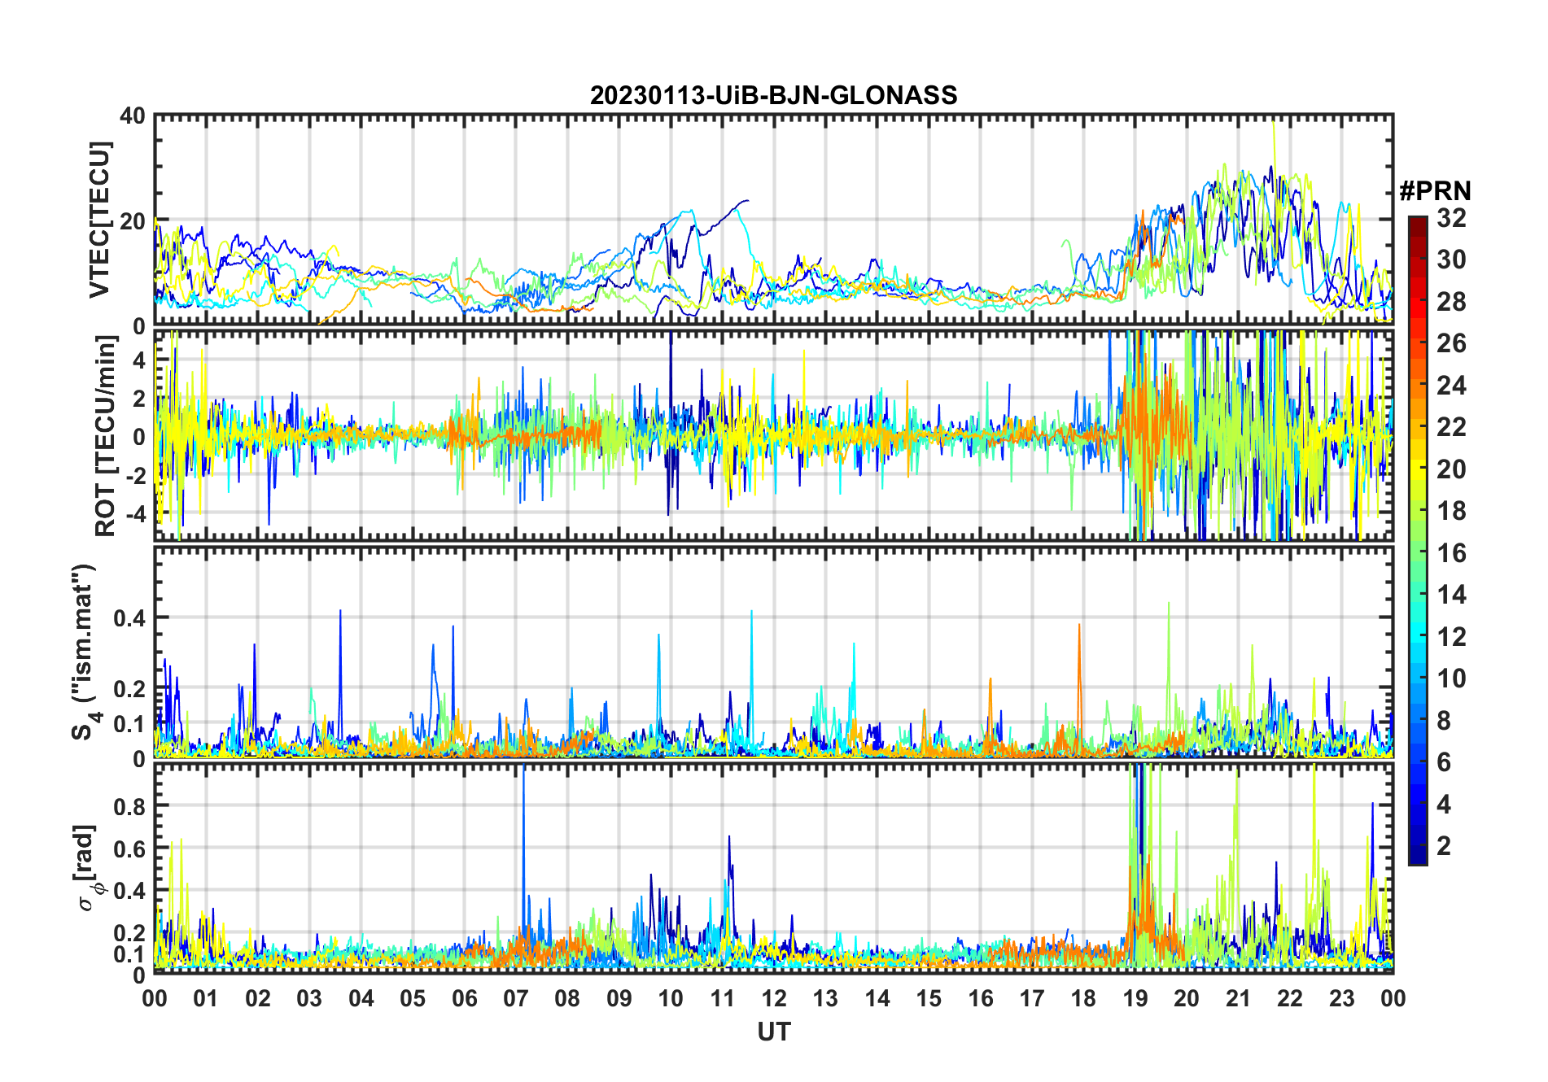Screen dimensions: 1548x1082
Task: Click colorbar tick label 32
Action: pos(1451,217)
